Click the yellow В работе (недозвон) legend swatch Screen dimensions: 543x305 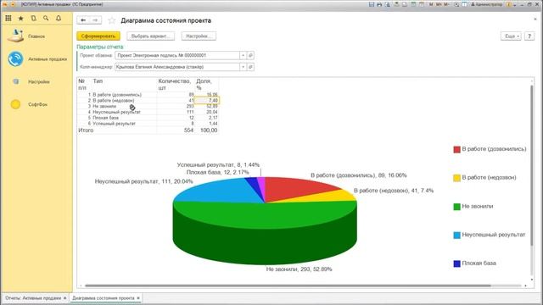click(x=456, y=178)
